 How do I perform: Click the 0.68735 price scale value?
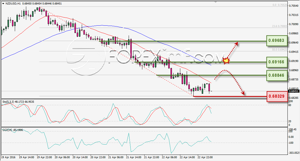pos(294,79)
